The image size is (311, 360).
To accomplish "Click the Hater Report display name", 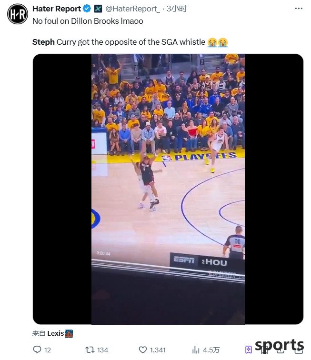I will coord(57,9).
